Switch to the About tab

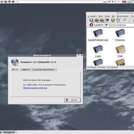click(15, 69)
